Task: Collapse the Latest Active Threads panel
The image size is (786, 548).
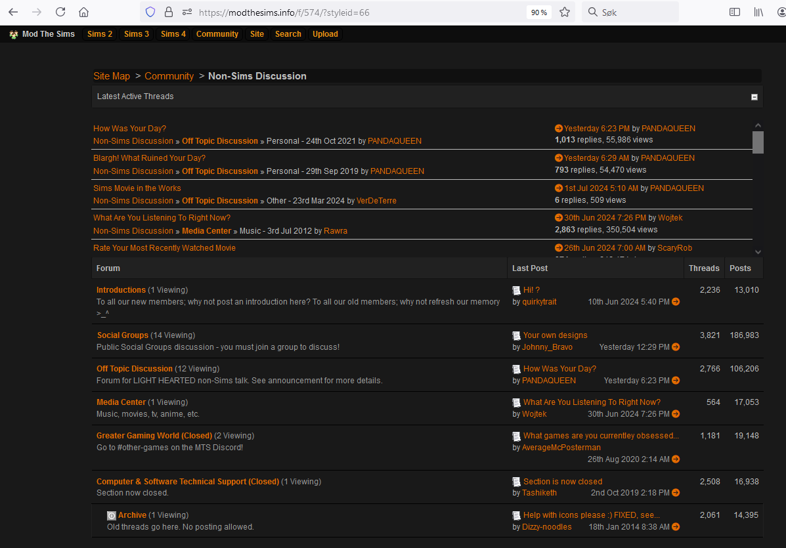Action: click(x=754, y=96)
